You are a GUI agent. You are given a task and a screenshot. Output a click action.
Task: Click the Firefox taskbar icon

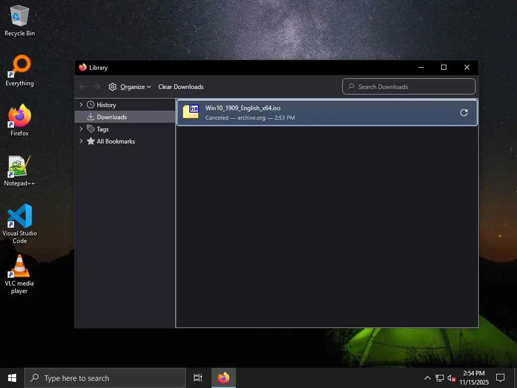coord(224,378)
